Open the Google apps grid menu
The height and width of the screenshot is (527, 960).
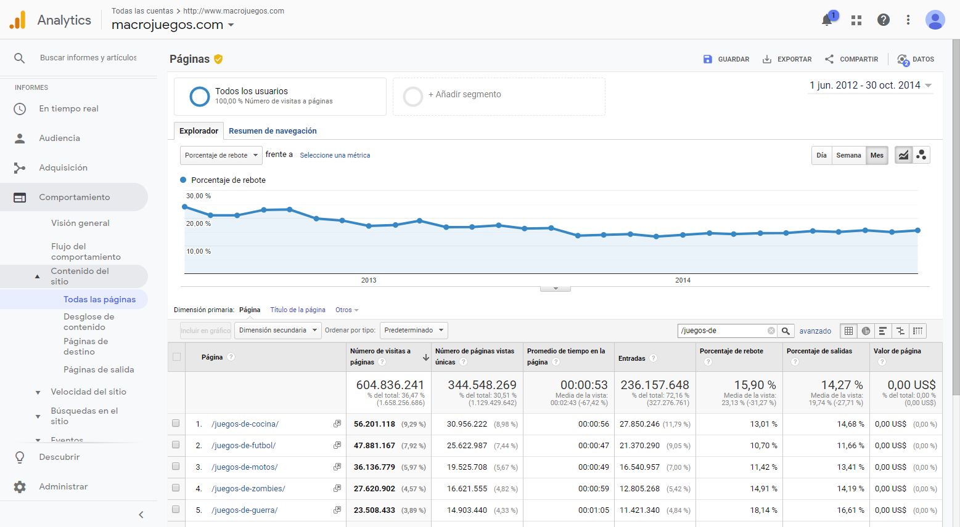click(856, 20)
